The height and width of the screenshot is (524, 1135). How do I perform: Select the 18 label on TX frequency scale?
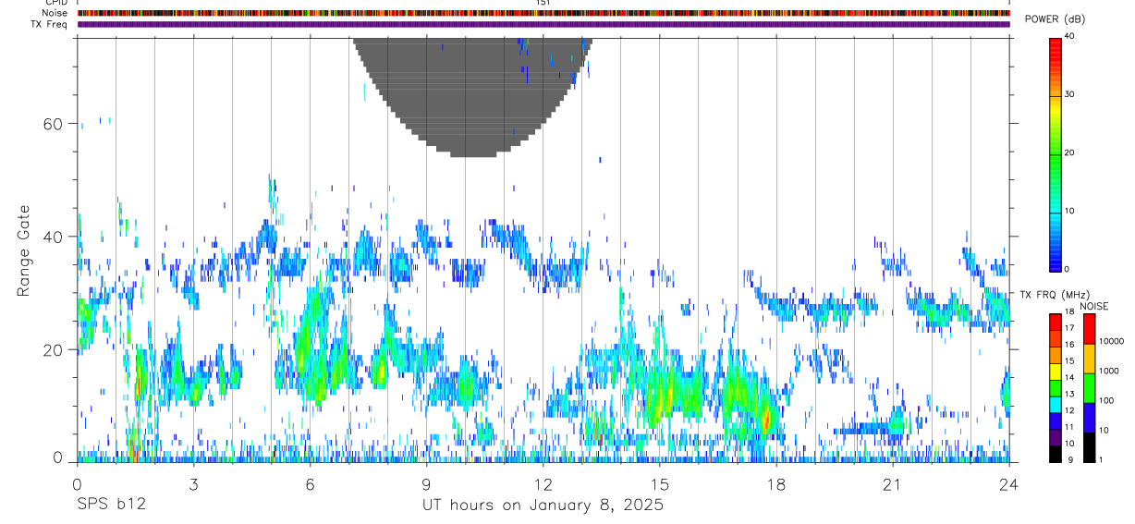pos(1069,313)
